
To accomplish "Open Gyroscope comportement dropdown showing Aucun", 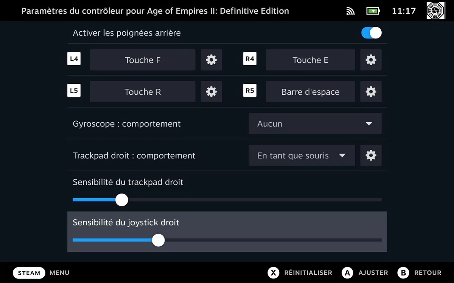I will click(315, 124).
